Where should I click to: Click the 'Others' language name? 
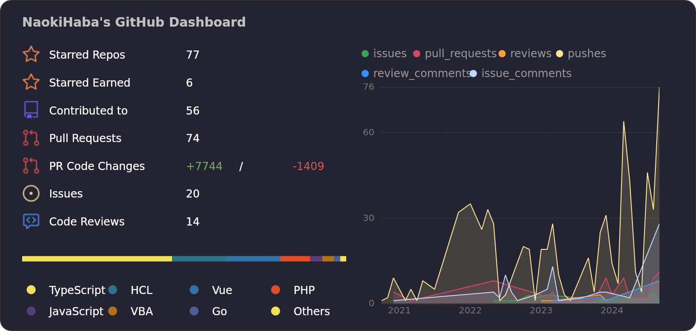pos(312,312)
